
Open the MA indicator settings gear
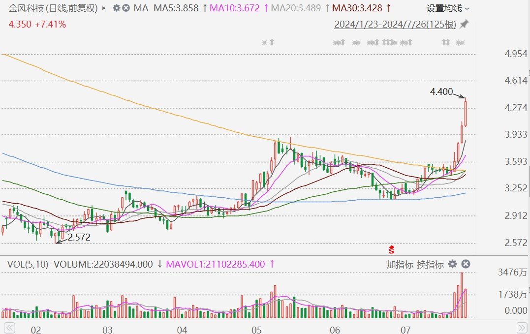coord(116,8)
